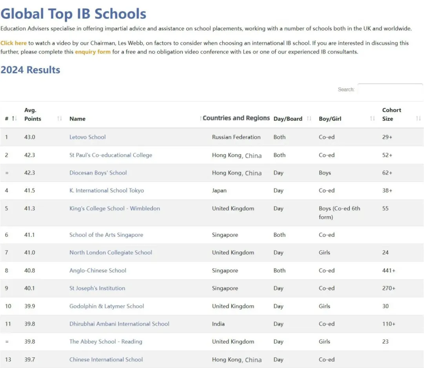Open Dhirubhai Ambani International School link
The image size is (424, 368).
click(x=119, y=324)
